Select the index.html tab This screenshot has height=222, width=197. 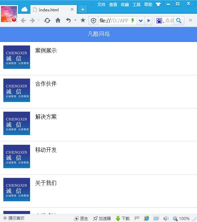pyautogui.click(x=53, y=10)
